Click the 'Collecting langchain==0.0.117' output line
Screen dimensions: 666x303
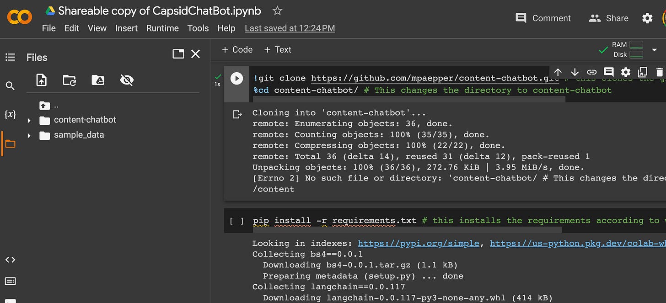(x=328, y=287)
